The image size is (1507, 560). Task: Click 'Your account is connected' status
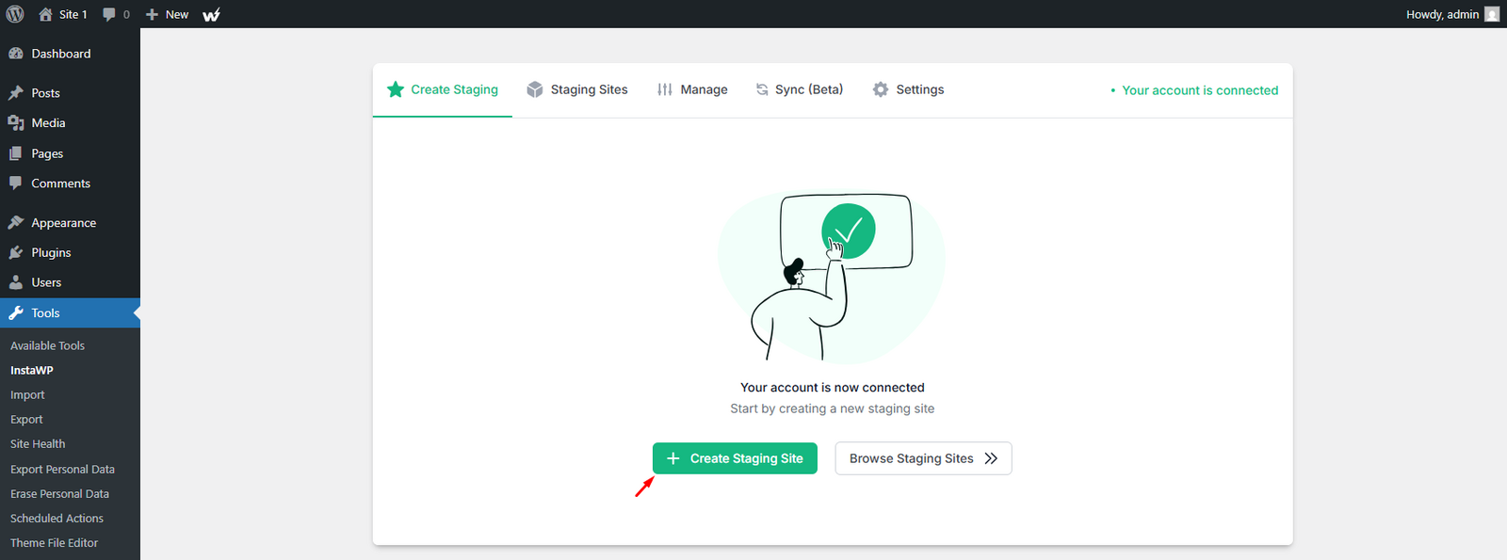click(x=1194, y=90)
